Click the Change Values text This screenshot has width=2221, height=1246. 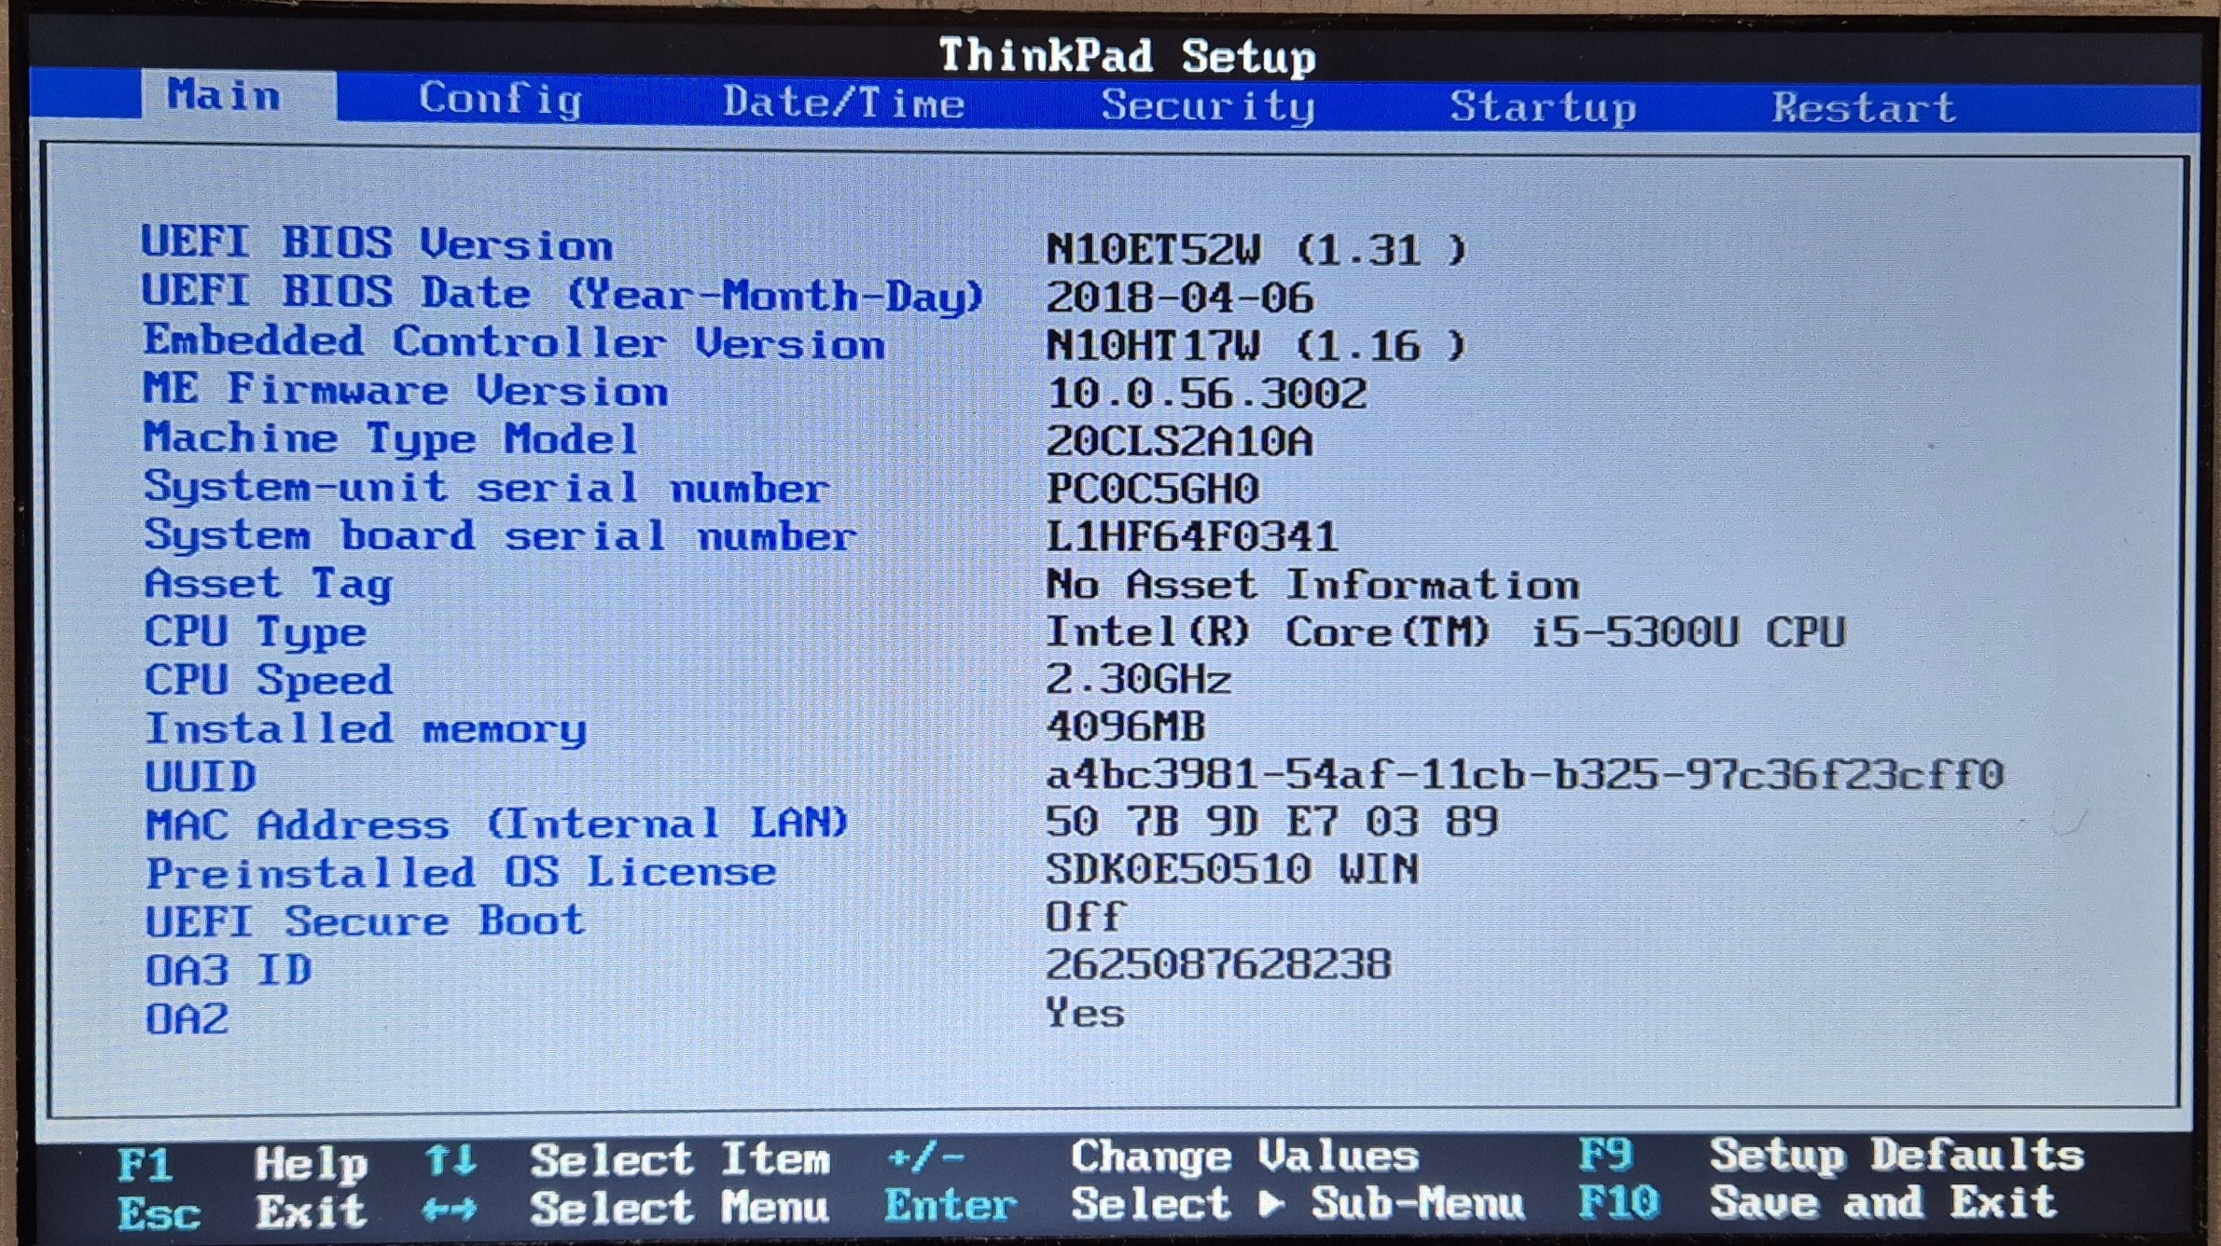pyautogui.click(x=1244, y=1157)
